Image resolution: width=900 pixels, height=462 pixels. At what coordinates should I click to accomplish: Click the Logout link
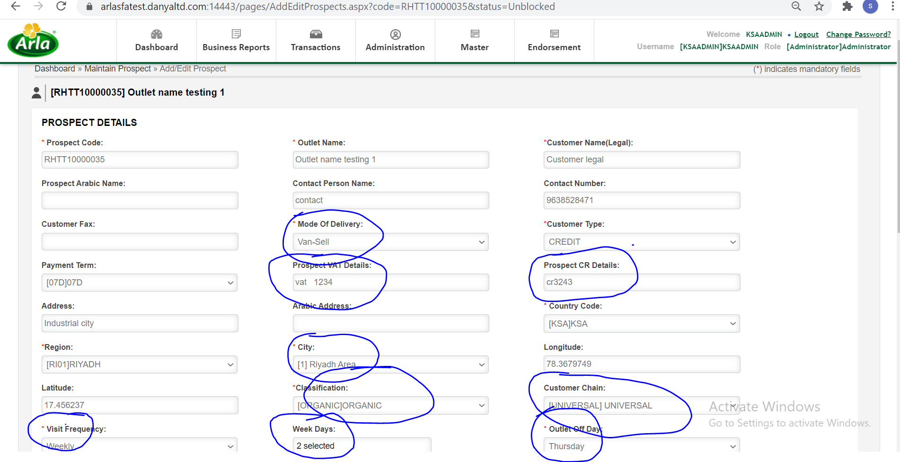click(x=806, y=35)
